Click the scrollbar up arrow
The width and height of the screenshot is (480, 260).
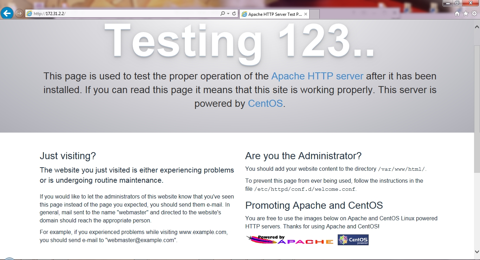[x=477, y=27]
